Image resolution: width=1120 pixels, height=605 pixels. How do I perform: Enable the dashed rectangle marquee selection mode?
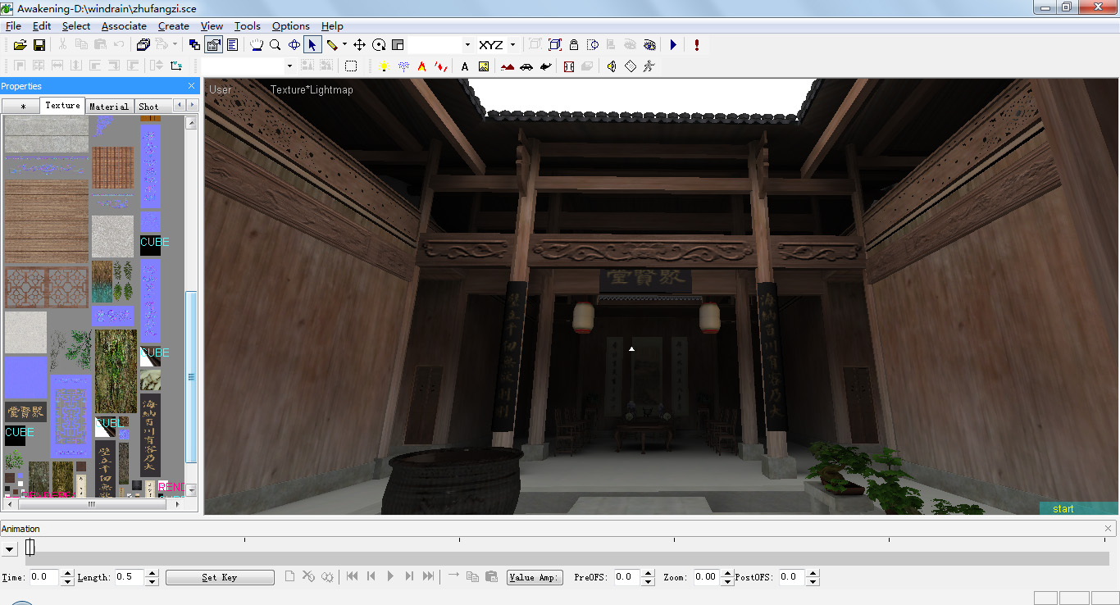351,66
